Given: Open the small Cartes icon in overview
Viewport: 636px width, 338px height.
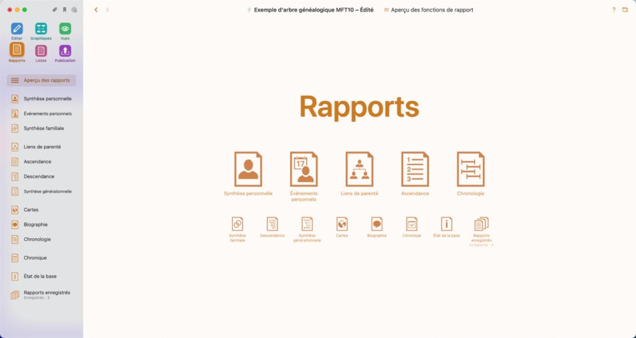Looking at the screenshot, I should click(342, 224).
